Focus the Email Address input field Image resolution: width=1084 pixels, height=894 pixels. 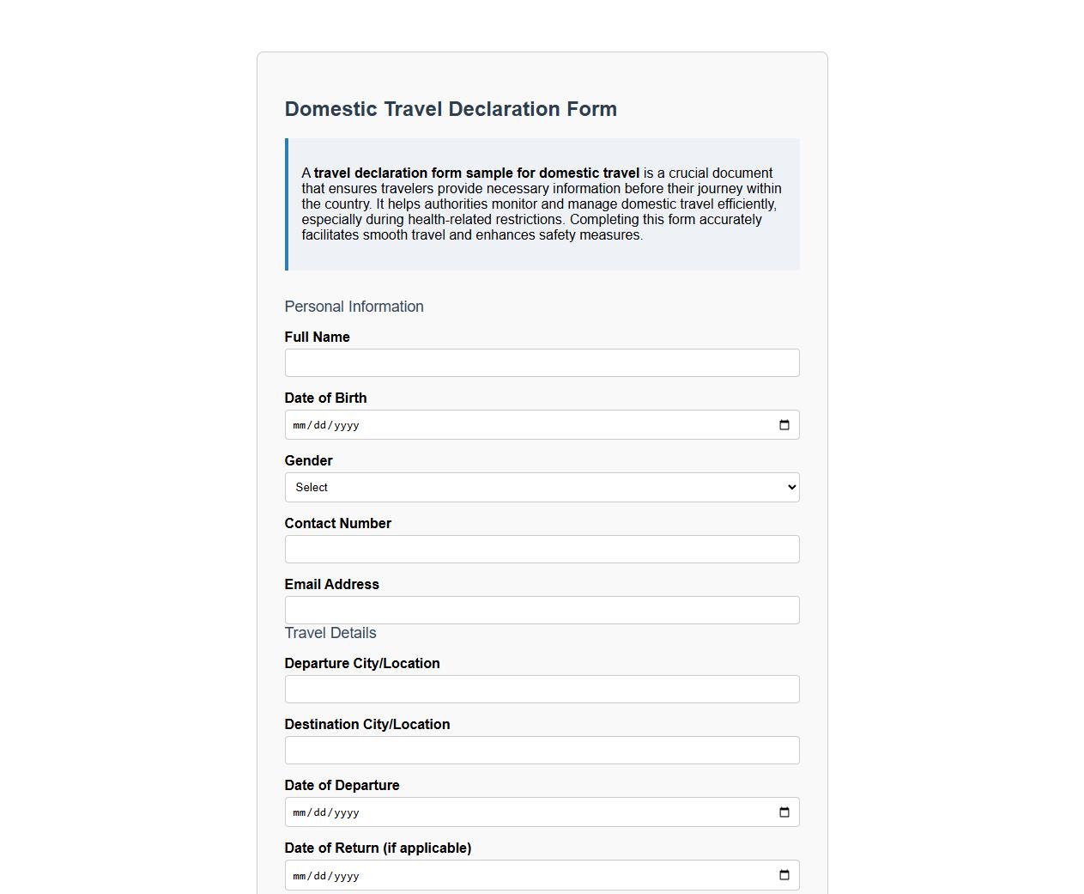(542, 610)
